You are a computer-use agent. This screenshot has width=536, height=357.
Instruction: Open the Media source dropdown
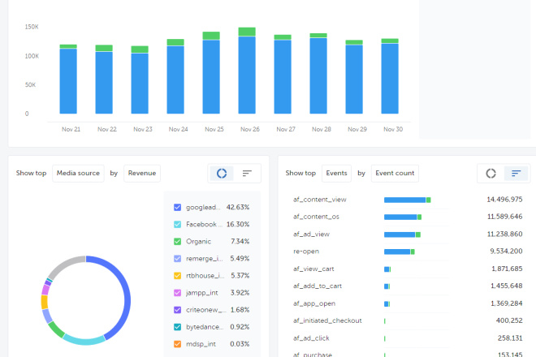(x=78, y=173)
